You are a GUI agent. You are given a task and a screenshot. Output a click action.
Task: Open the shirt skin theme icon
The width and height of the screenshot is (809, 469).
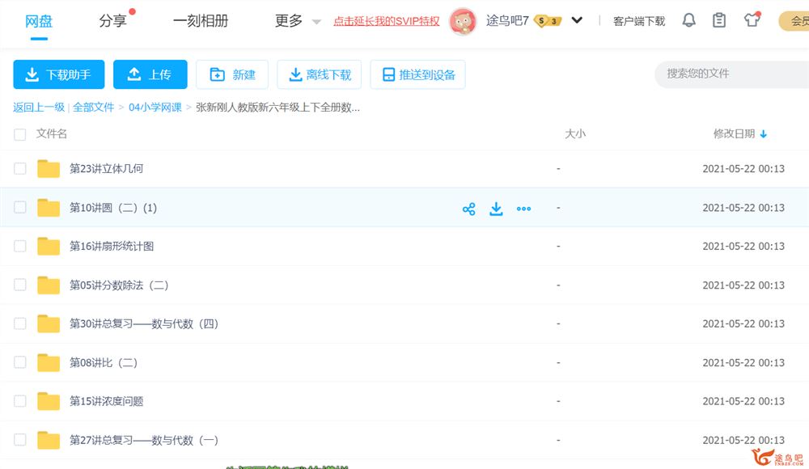click(752, 20)
